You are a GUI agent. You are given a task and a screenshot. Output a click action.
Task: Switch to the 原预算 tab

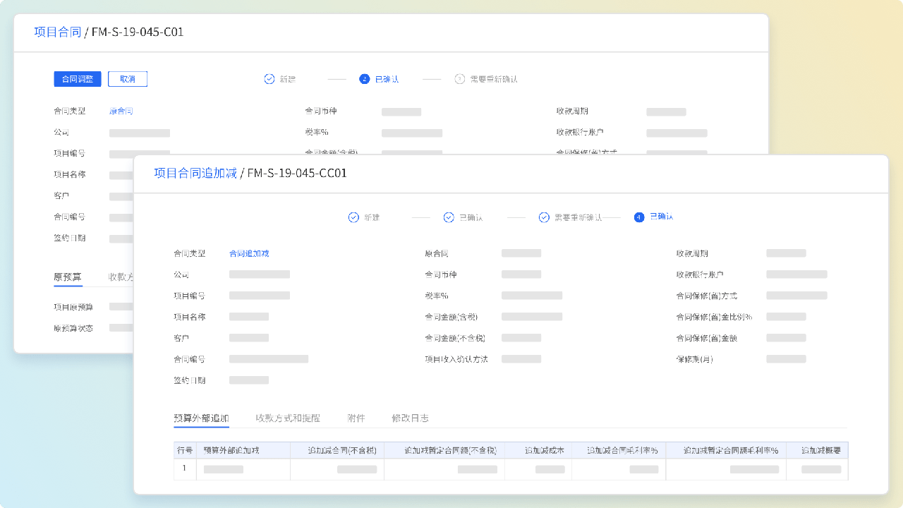click(x=68, y=277)
